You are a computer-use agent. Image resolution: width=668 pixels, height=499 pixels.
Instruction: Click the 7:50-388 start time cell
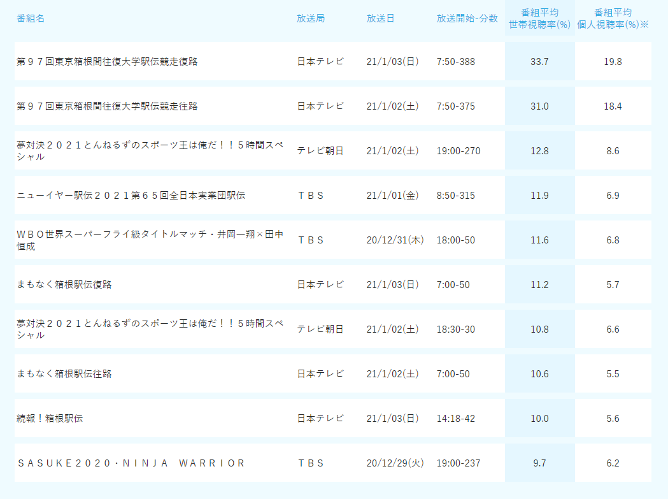[x=455, y=61]
